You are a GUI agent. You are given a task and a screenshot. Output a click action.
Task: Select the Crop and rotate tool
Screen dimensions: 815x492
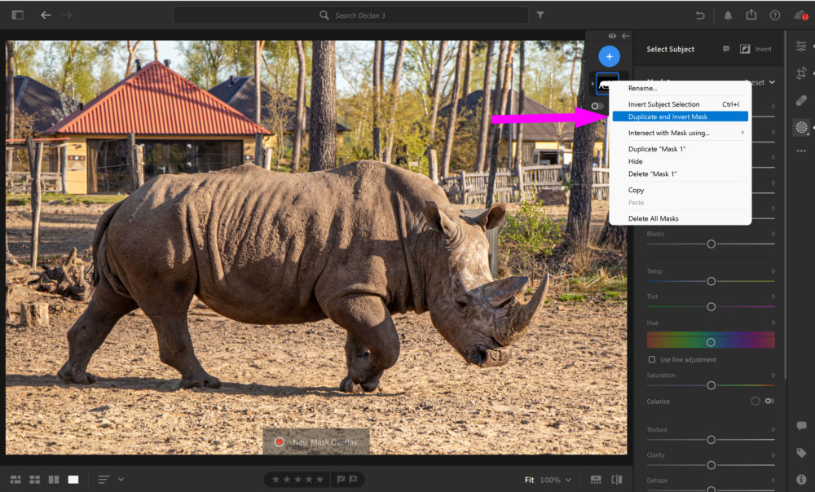801,73
